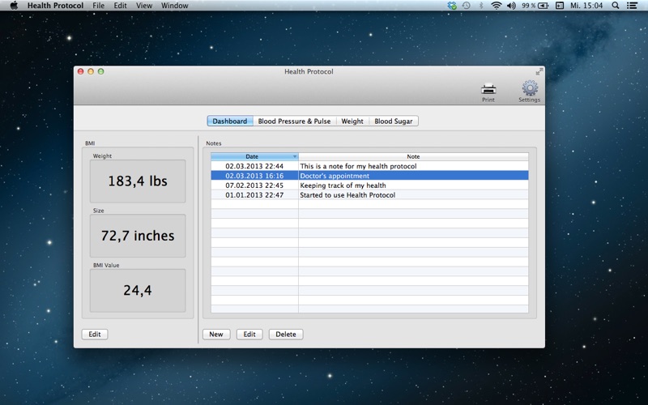Open the File menu
Viewport: 648px width, 405px height.
(98, 6)
